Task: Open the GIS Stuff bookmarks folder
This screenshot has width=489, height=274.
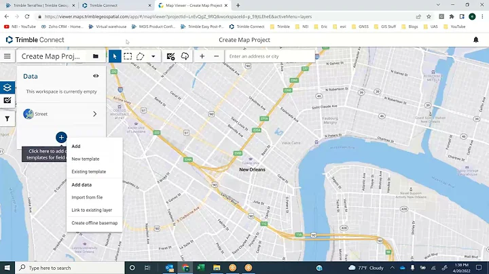Action: (385, 26)
